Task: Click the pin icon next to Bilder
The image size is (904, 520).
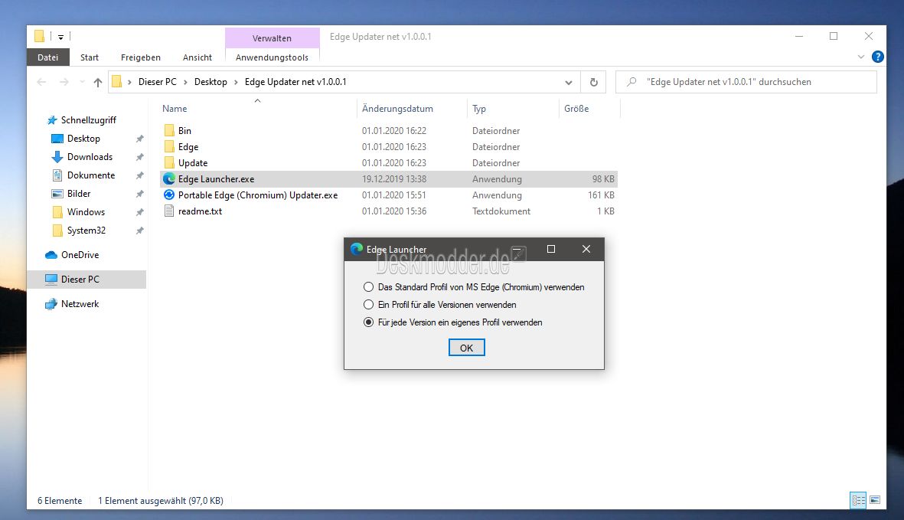Action: click(139, 194)
